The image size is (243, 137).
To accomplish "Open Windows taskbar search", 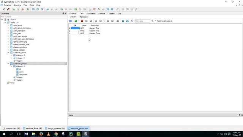I will pos(11,134).
